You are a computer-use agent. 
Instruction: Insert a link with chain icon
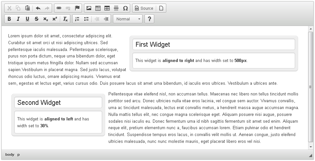[59, 8]
